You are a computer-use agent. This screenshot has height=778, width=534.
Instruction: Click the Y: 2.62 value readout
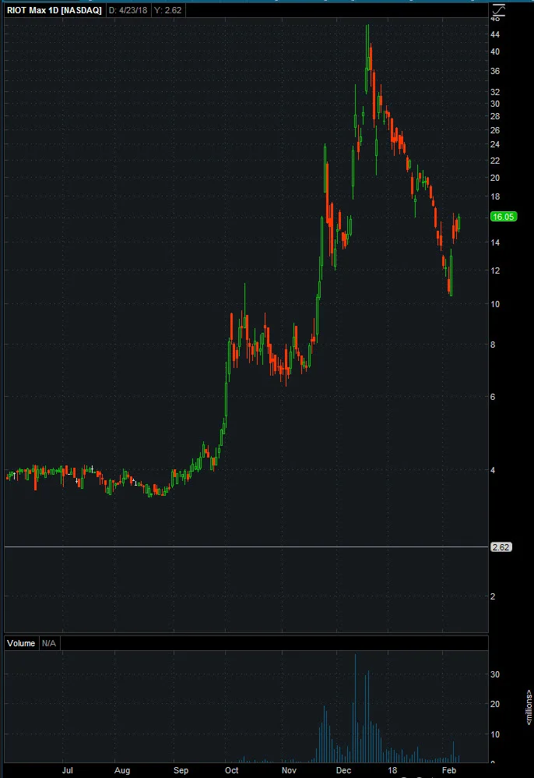(167, 10)
